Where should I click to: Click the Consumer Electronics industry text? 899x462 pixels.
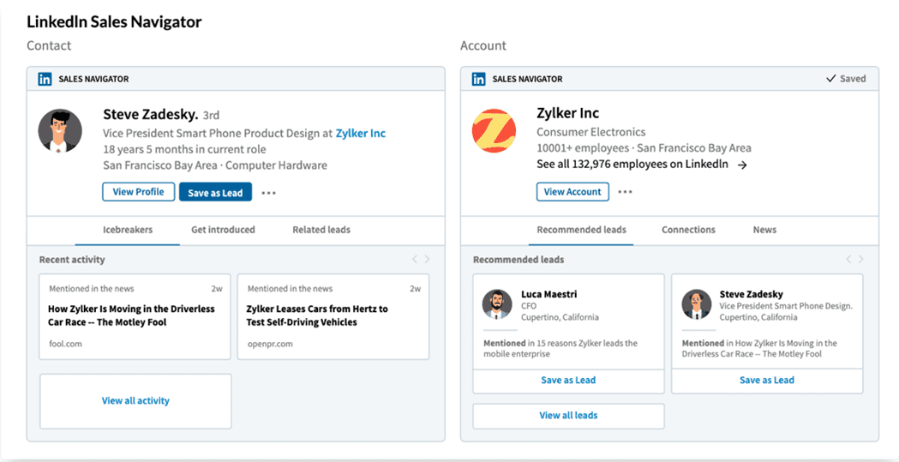point(591,132)
